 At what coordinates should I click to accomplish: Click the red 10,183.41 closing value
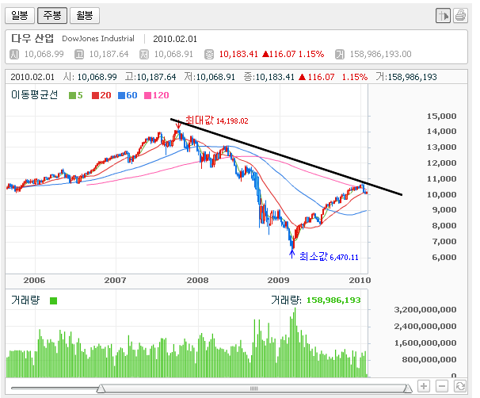[x=238, y=54]
